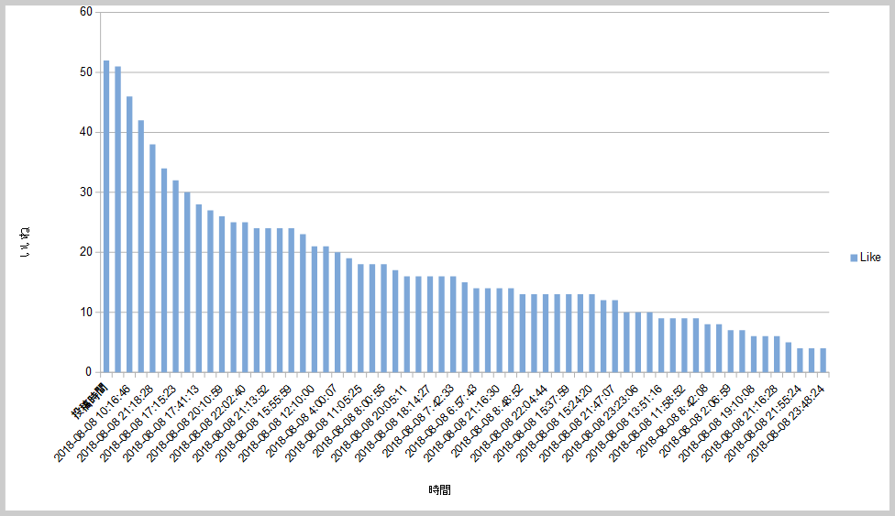Click x-axis label '2018-08-08 15:55:59'

(x=254, y=423)
